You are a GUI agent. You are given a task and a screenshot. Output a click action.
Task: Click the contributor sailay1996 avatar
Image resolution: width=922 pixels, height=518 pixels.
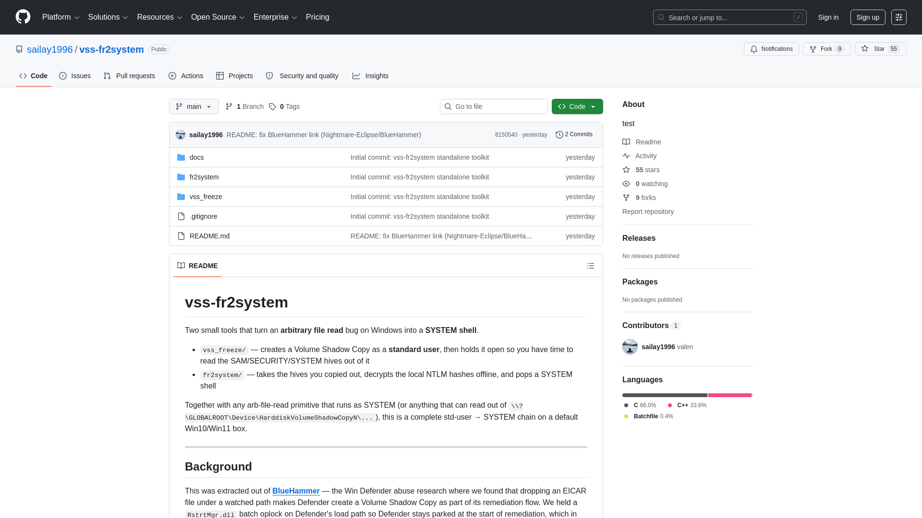coord(630,347)
